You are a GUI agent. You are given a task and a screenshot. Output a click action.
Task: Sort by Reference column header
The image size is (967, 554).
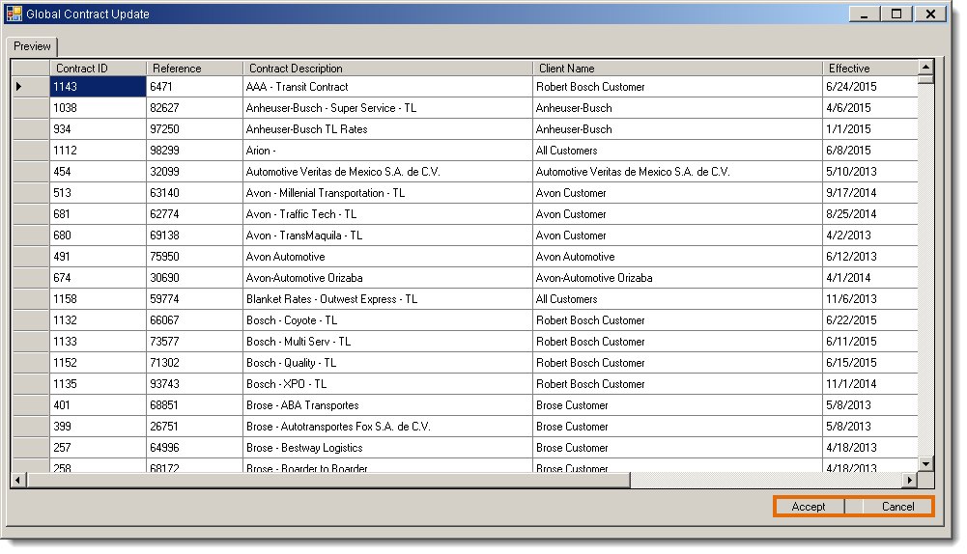coord(195,68)
